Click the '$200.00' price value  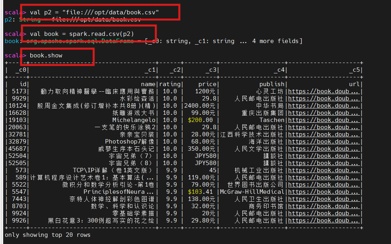point(200,120)
